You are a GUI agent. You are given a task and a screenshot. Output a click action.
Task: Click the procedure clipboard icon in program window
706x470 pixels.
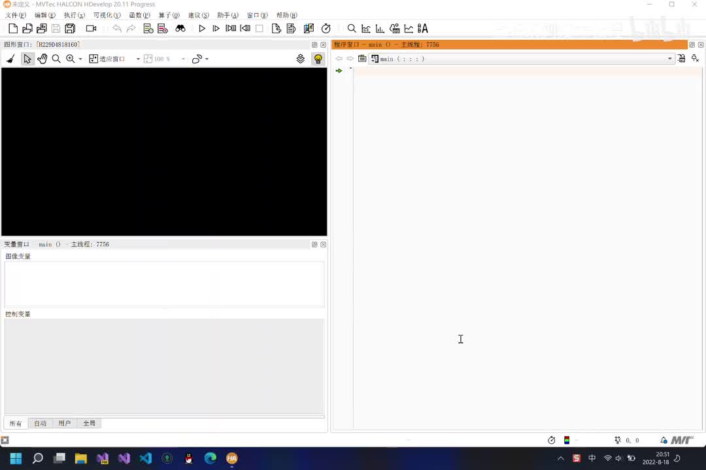coord(362,59)
